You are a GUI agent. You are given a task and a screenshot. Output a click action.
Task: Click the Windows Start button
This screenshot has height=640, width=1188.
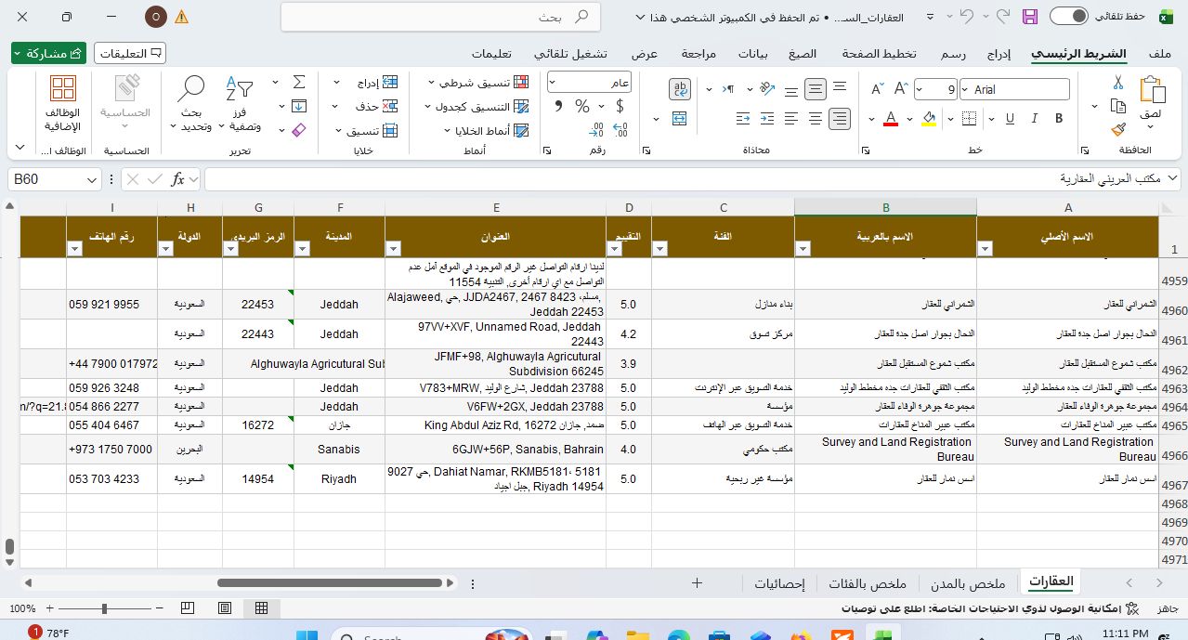pos(306,634)
